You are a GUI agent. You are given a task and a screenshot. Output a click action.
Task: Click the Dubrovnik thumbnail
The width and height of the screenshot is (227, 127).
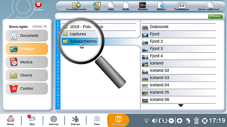(145, 28)
